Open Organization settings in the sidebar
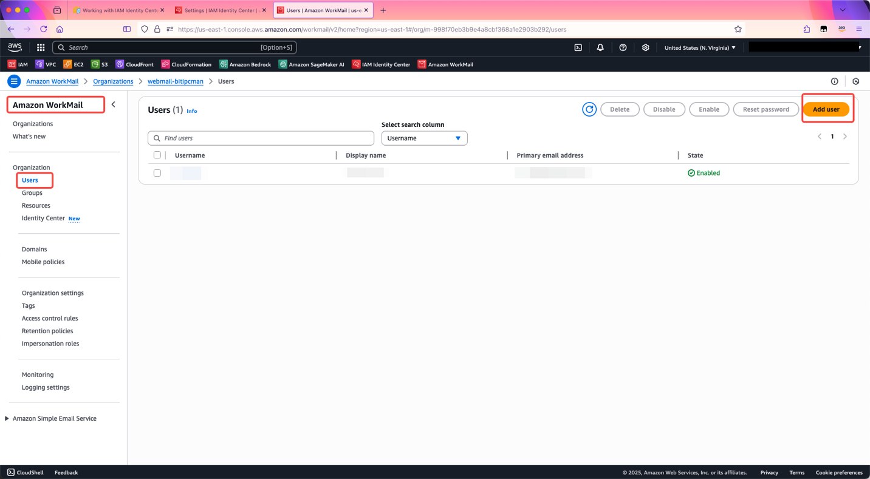870x479 pixels. (x=53, y=293)
